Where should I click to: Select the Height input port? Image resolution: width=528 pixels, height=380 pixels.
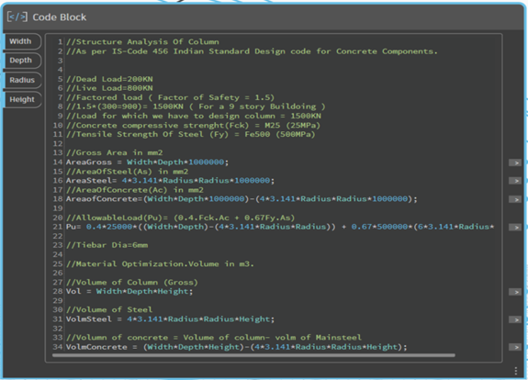coord(22,100)
